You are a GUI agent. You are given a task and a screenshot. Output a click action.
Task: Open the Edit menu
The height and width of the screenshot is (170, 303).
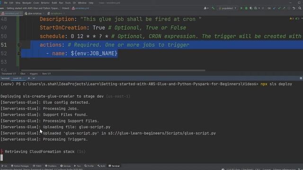tap(11, 3)
